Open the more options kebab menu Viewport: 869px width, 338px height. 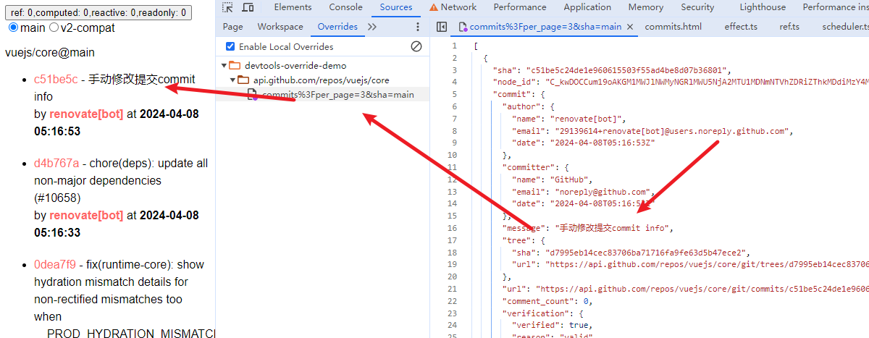click(x=417, y=27)
